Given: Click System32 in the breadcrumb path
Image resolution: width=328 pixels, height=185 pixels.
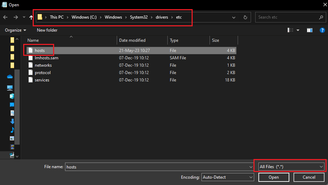Looking at the screenshot, I should (139, 17).
